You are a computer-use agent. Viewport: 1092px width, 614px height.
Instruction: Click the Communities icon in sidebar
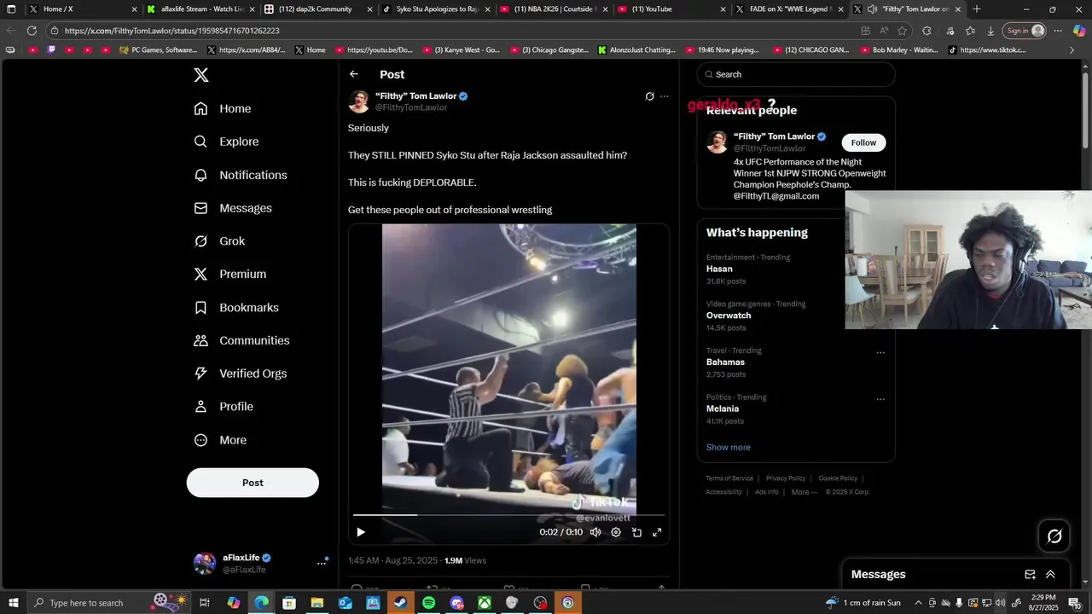[x=200, y=340]
